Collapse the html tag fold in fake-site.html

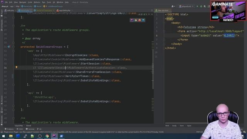click(164, 19)
